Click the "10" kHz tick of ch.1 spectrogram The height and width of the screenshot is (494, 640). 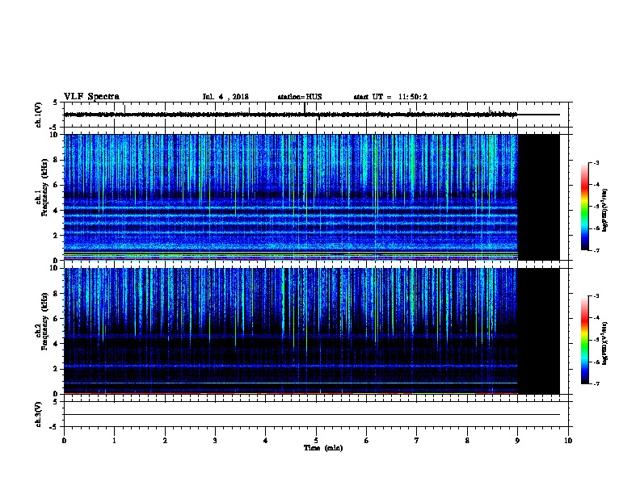[x=54, y=135]
